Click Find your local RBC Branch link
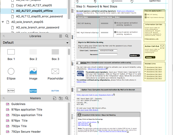Viewport: 173px width, 135px height. (x=87, y=110)
